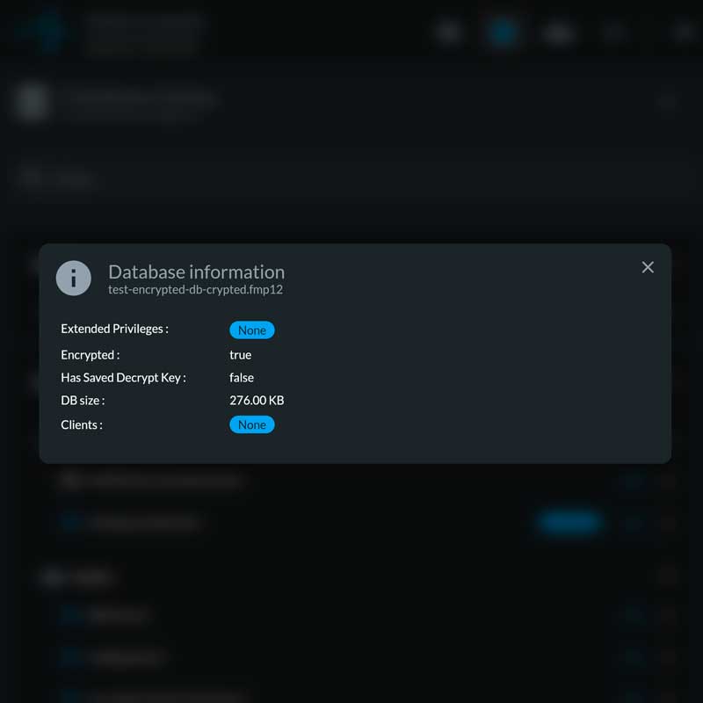Click the leftmost icon in the top navigation bar
703x703 pixels.
(449, 32)
